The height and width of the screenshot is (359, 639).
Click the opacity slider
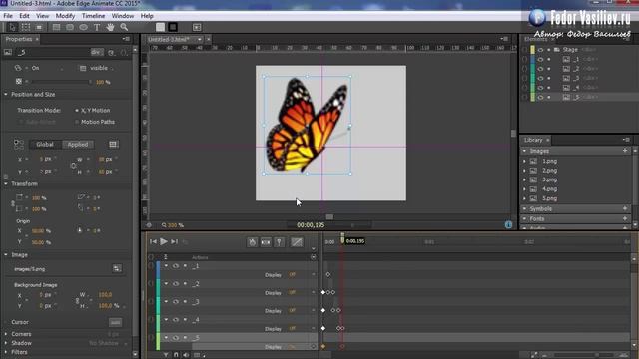[61, 82]
